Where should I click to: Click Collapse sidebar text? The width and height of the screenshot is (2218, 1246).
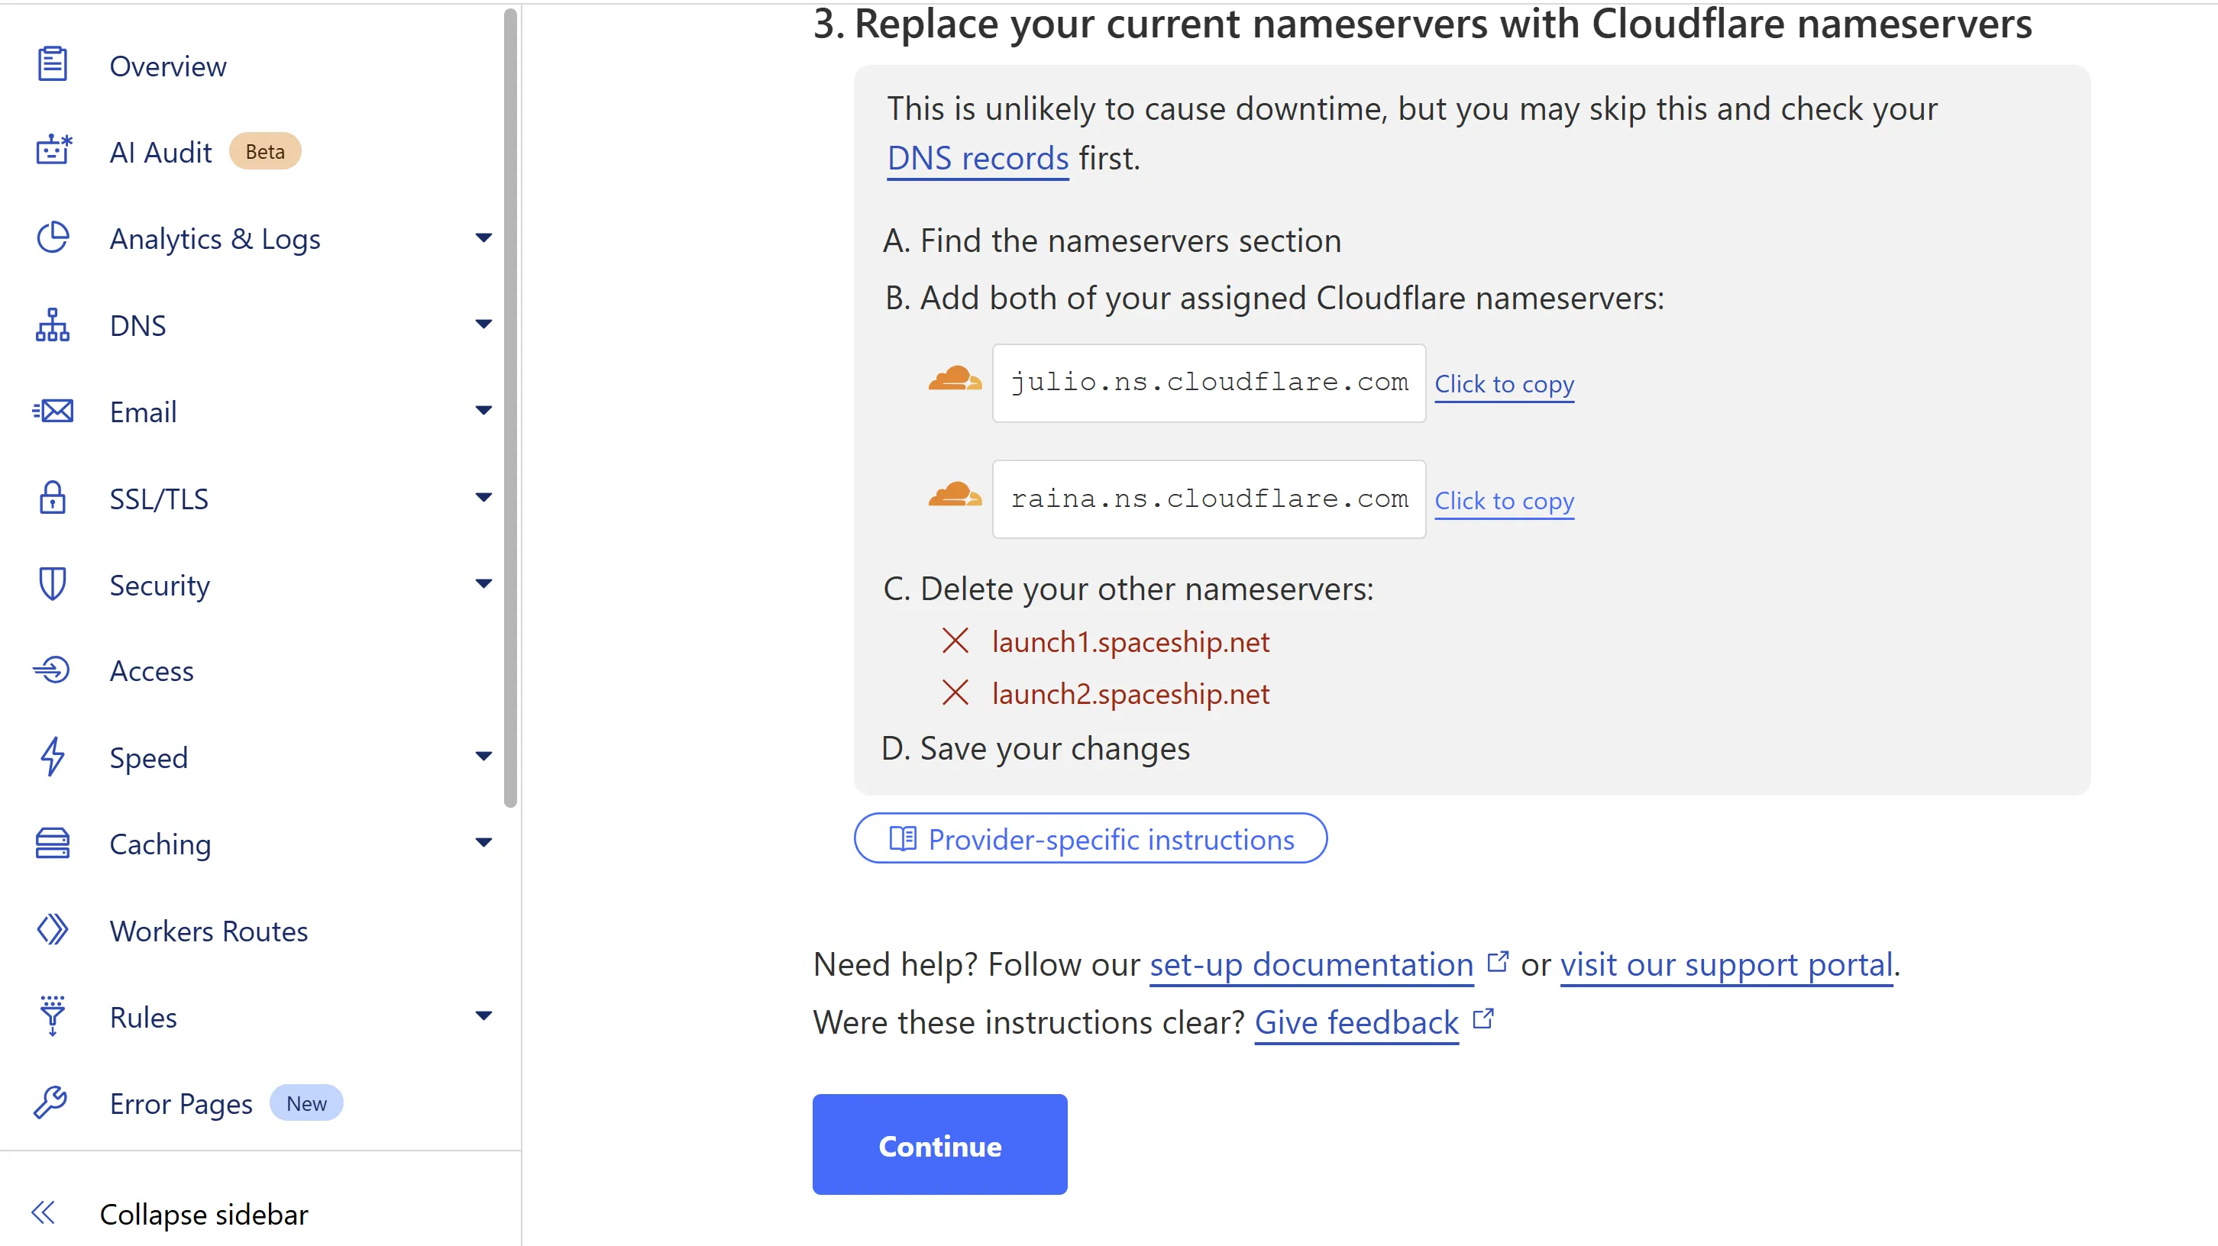click(204, 1214)
